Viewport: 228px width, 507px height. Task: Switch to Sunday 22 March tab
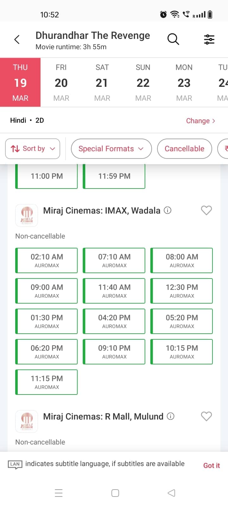(x=143, y=82)
